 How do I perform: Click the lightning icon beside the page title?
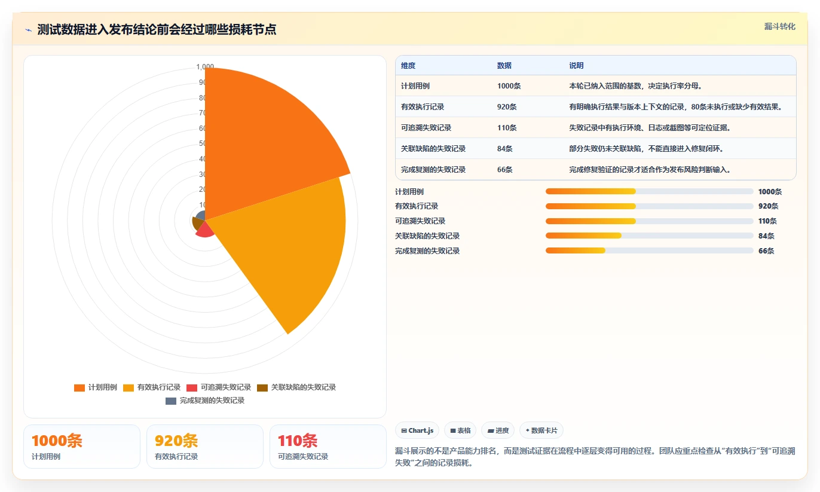click(29, 29)
